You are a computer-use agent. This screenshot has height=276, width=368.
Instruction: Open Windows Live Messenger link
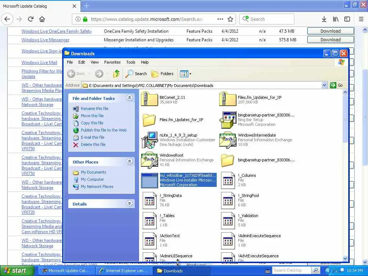click(x=45, y=40)
